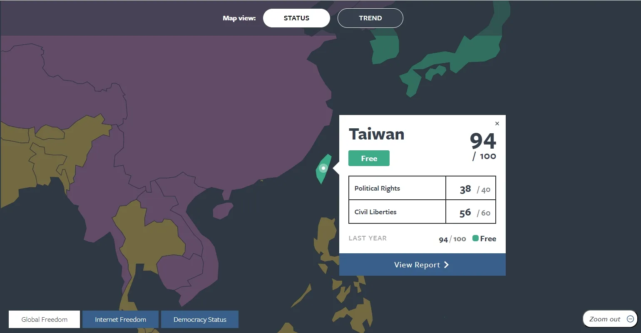This screenshot has width=641, height=333.
Task: Select the Philippines on the map
Action: (x=327, y=237)
